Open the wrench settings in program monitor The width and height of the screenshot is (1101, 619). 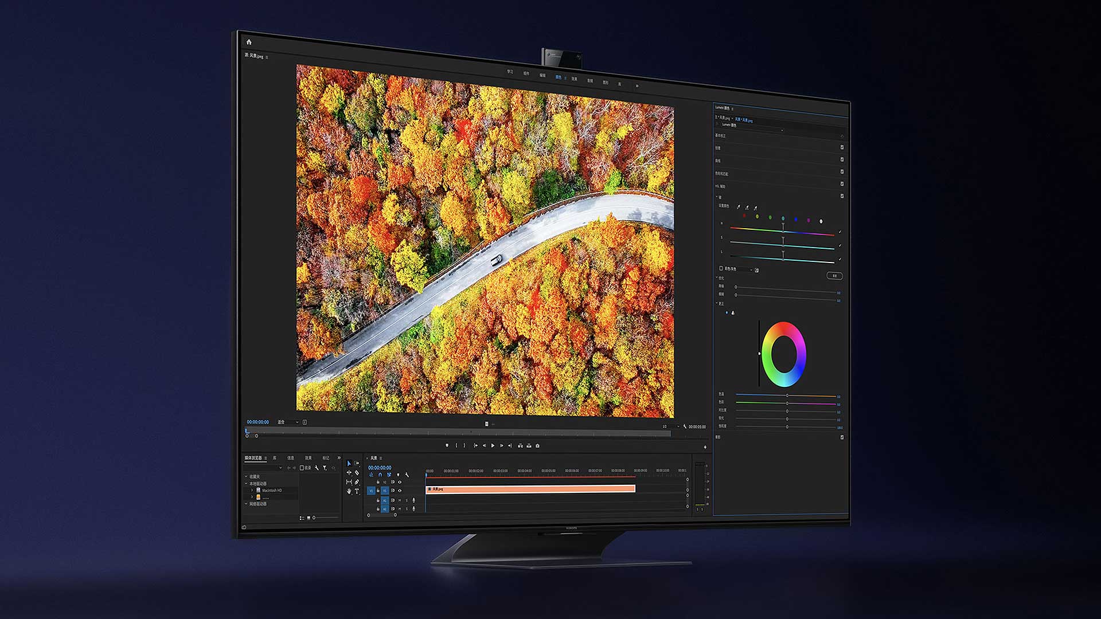click(x=685, y=426)
